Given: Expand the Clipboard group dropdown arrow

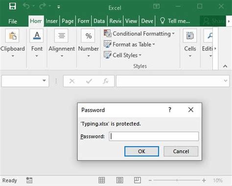Looking at the screenshot, I should point(13,56).
